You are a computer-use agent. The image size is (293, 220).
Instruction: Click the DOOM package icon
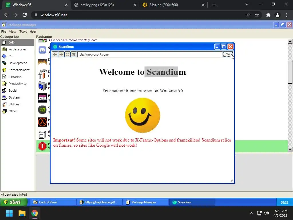click(42, 62)
